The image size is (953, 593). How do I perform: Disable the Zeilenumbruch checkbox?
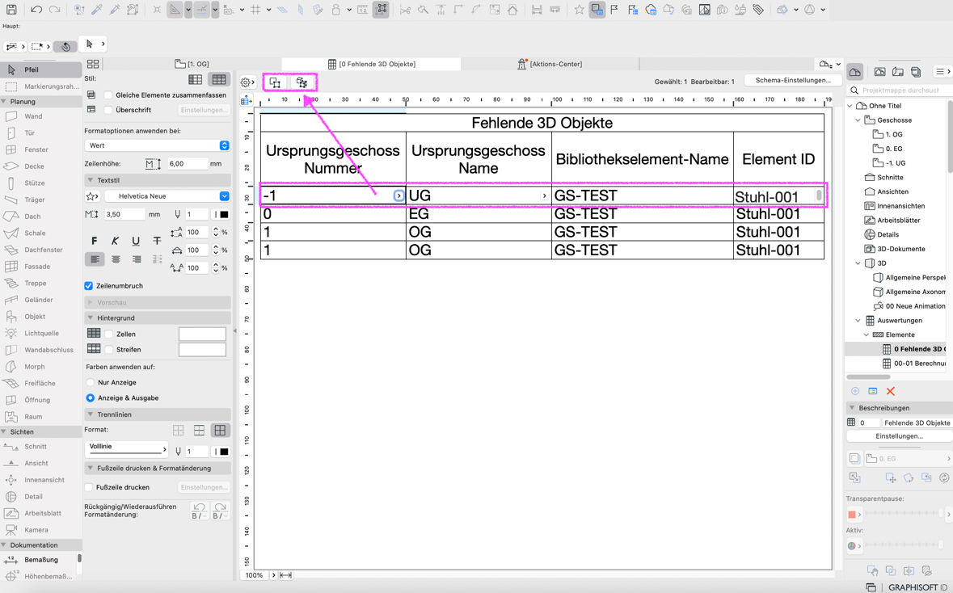(89, 286)
